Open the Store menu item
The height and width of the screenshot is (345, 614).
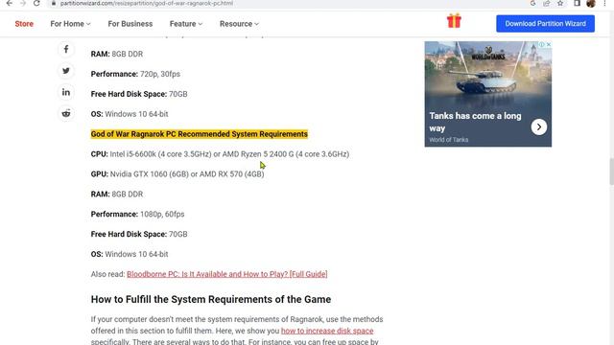[x=24, y=24]
